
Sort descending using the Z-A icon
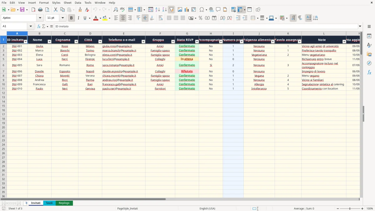164,10
